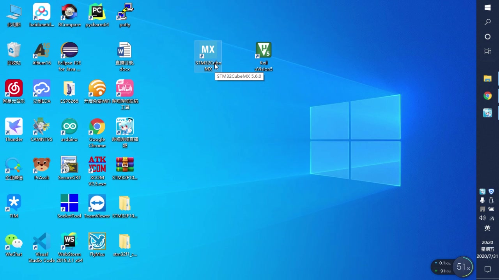Screen dimensions: 499x280
Task: Select the STM32F10... WinRAR archive icon
Action: [125, 168]
